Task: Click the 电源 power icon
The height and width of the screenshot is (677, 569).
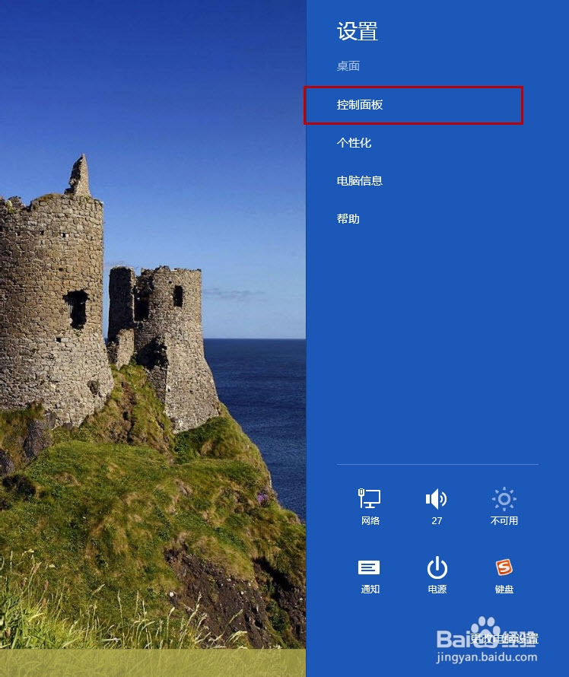Action: (437, 576)
